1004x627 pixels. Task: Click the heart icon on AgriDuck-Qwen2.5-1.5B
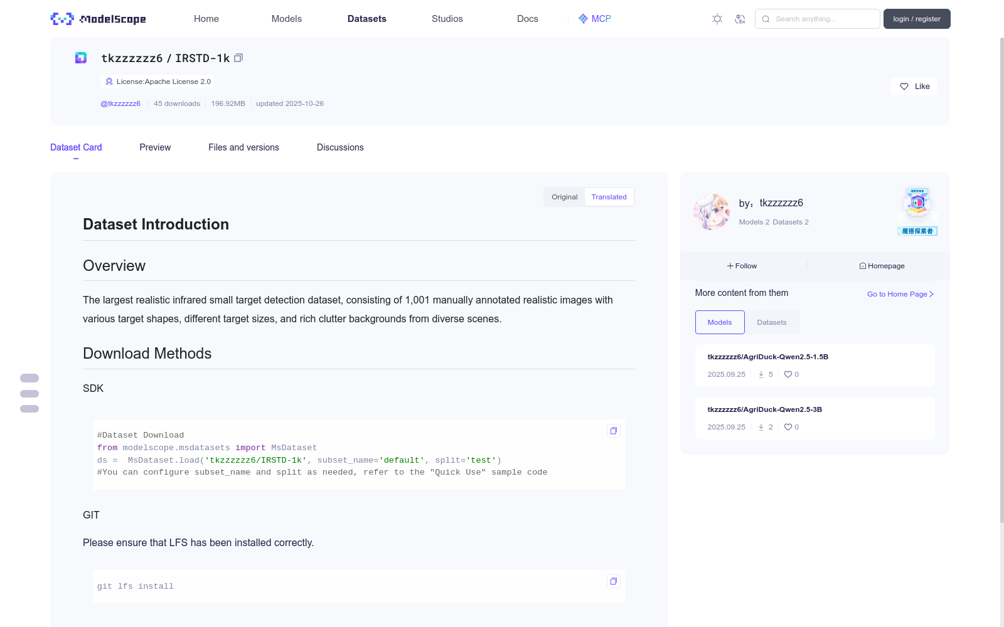[x=788, y=374]
